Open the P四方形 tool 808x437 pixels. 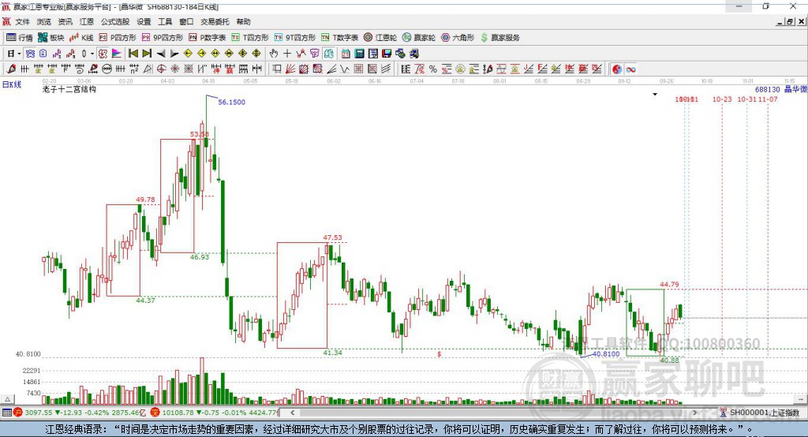point(118,38)
